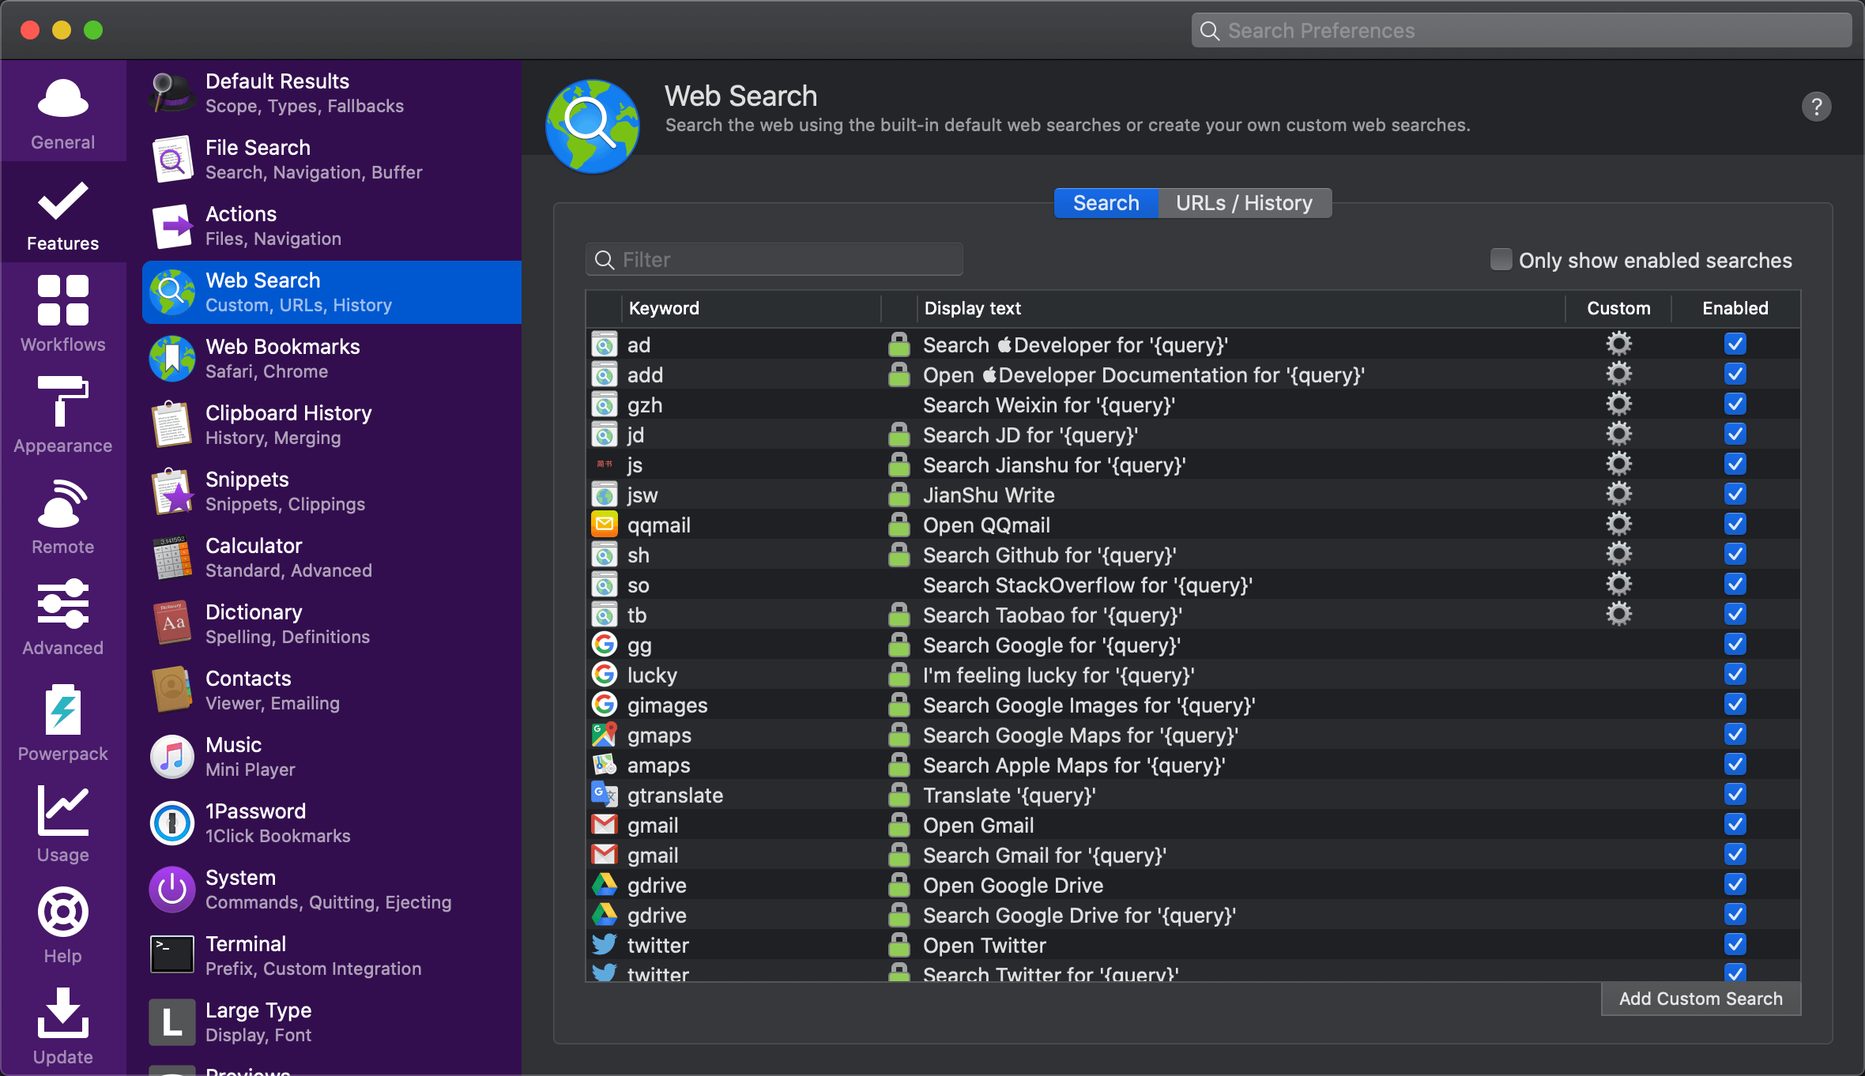This screenshot has height=1076, width=1865.
Task: Open the Dictionary feature
Action: point(332,624)
